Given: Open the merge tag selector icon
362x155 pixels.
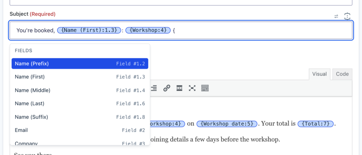Looking at the screenshot, I should click(x=347, y=16).
